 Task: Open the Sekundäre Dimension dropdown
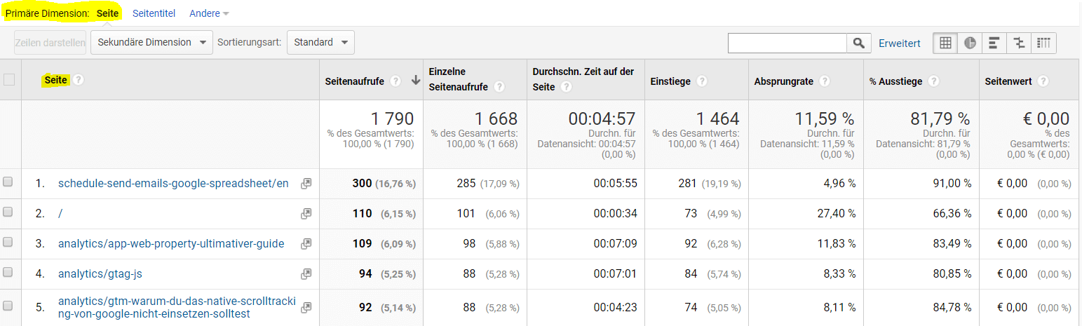[151, 43]
